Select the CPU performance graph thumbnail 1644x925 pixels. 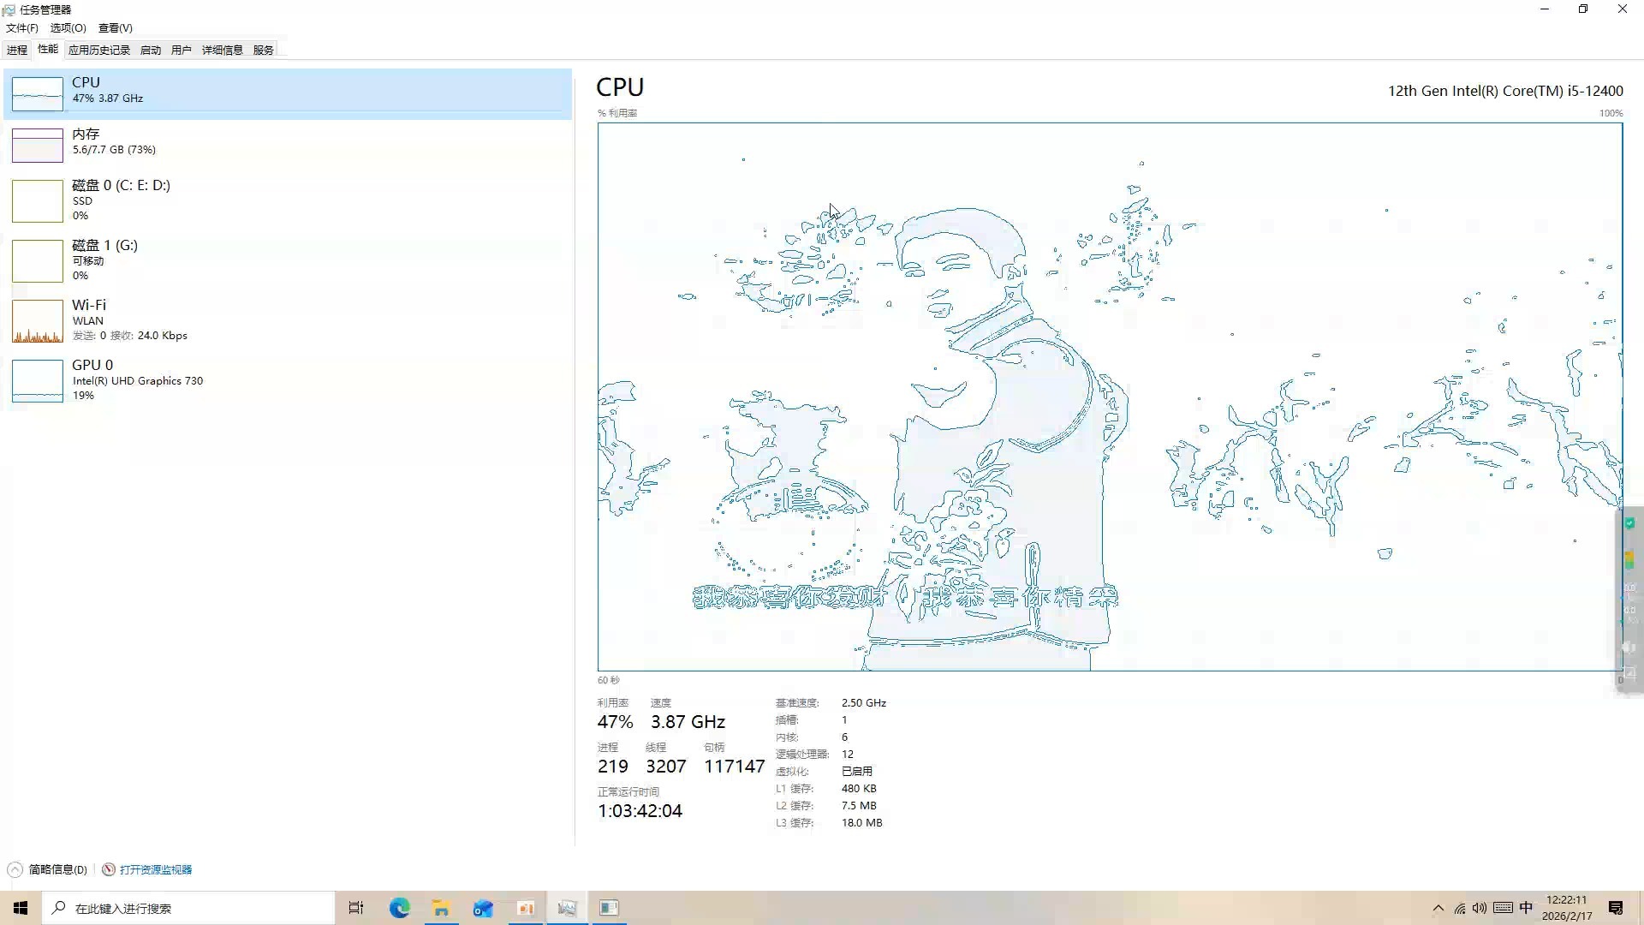click(38, 94)
